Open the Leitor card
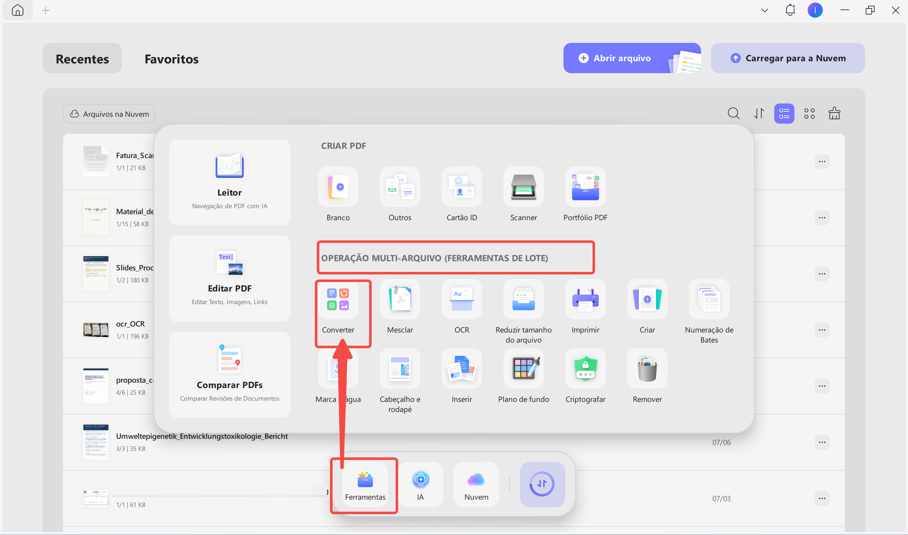908x535 pixels. pyautogui.click(x=230, y=182)
